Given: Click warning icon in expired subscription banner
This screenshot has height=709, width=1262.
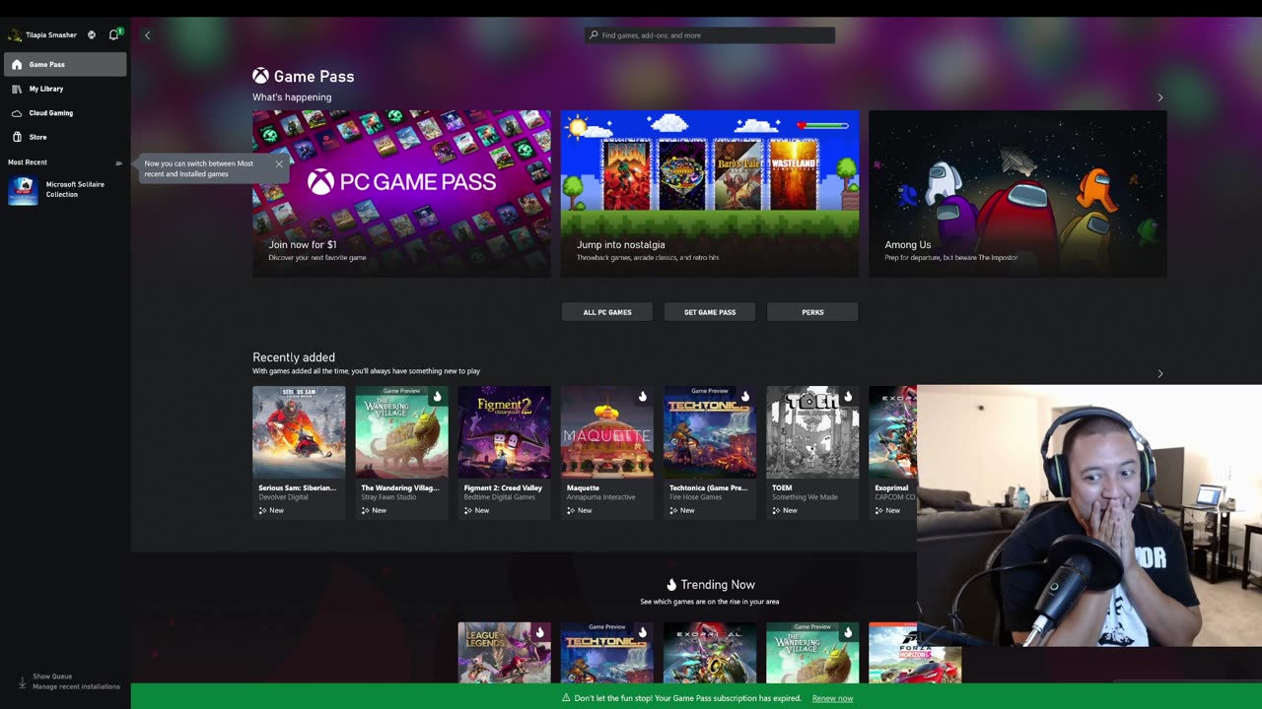Looking at the screenshot, I should (x=566, y=698).
